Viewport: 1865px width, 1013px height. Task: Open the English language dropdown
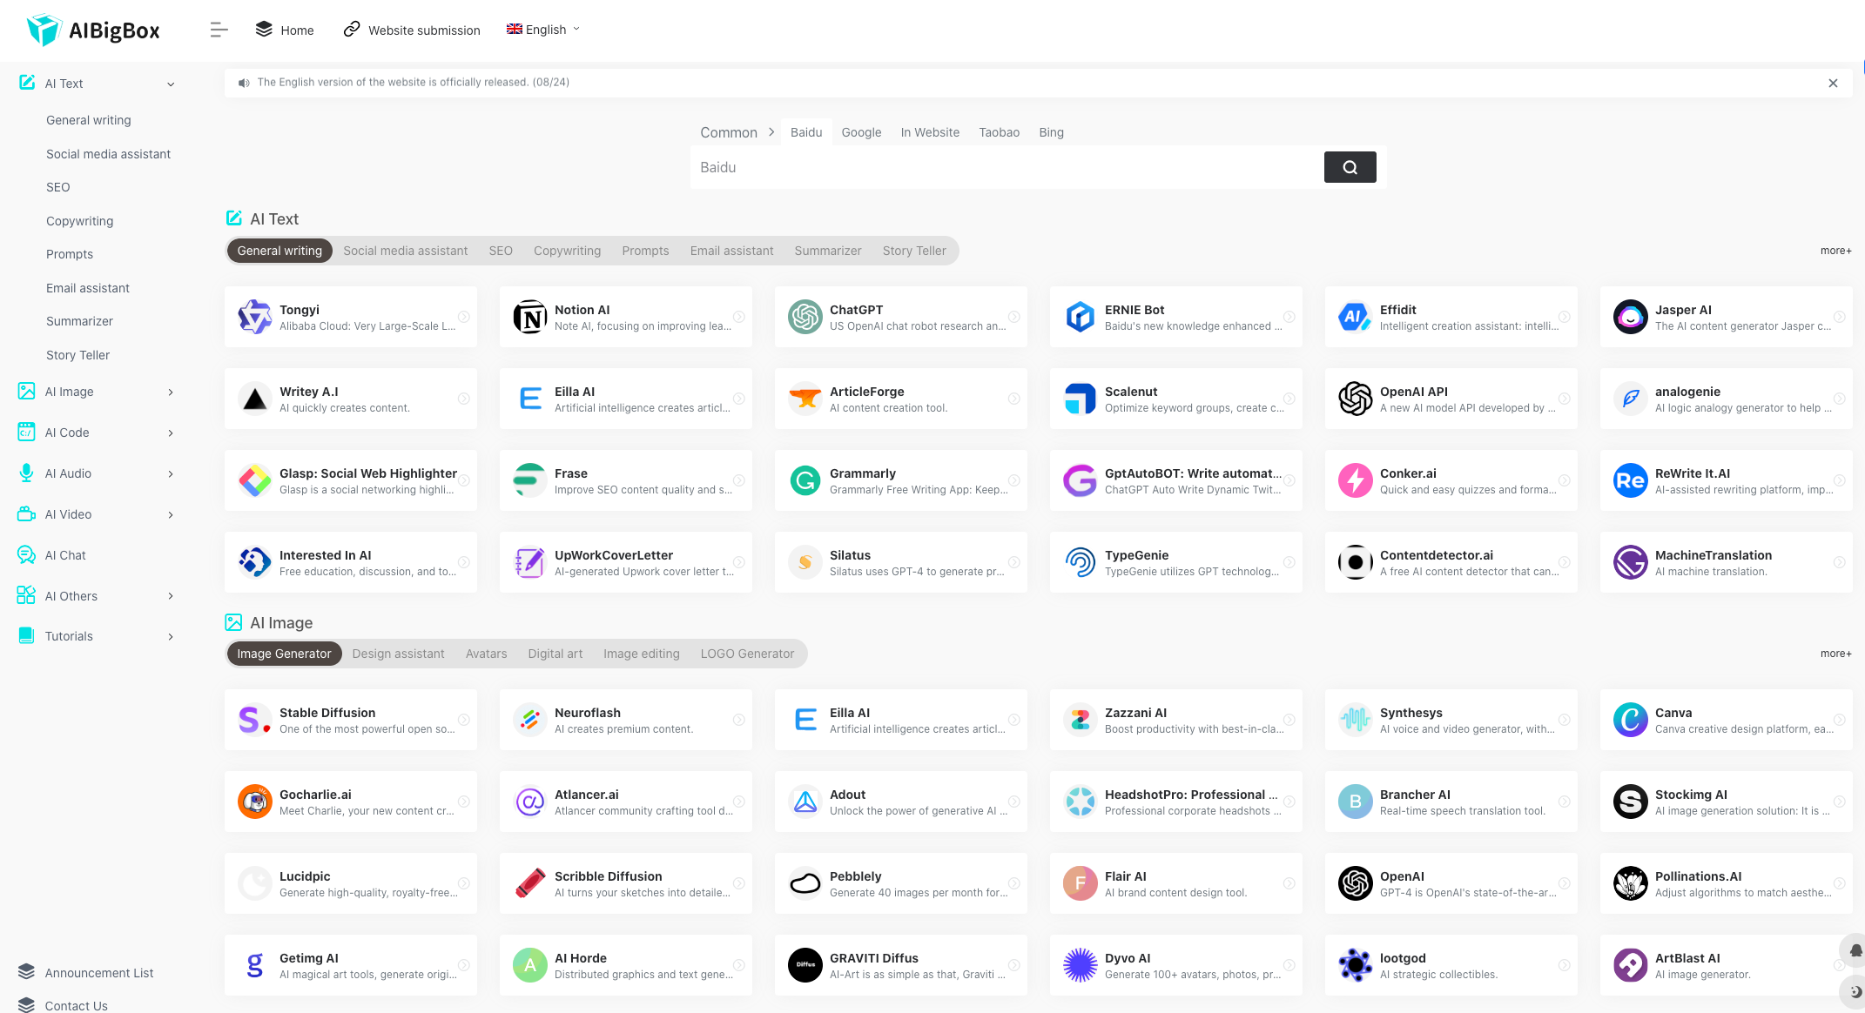pyautogui.click(x=543, y=30)
